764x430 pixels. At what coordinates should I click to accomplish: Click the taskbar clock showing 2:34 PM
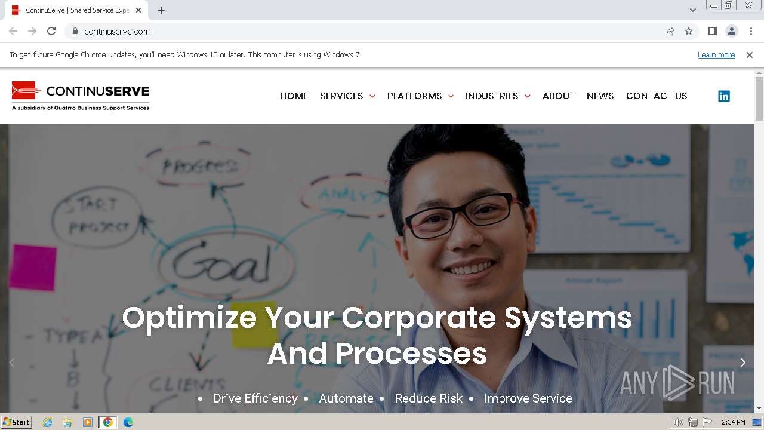point(733,422)
